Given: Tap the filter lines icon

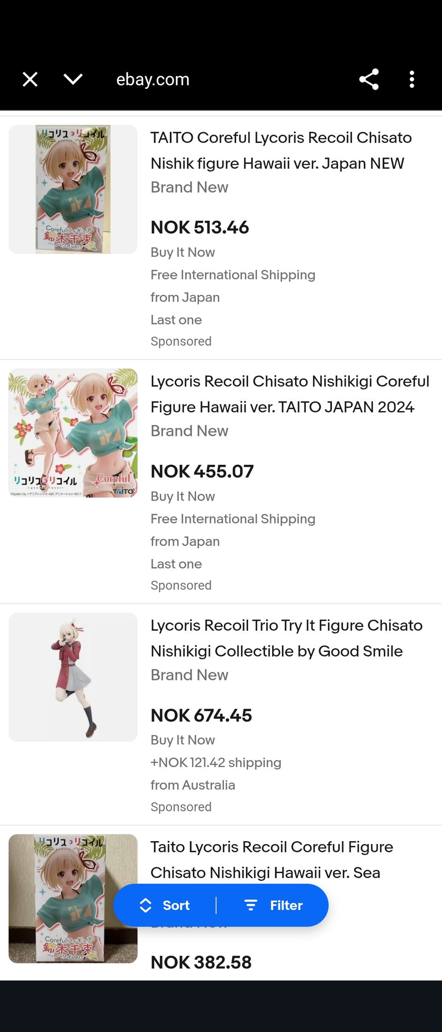Looking at the screenshot, I should (x=250, y=905).
